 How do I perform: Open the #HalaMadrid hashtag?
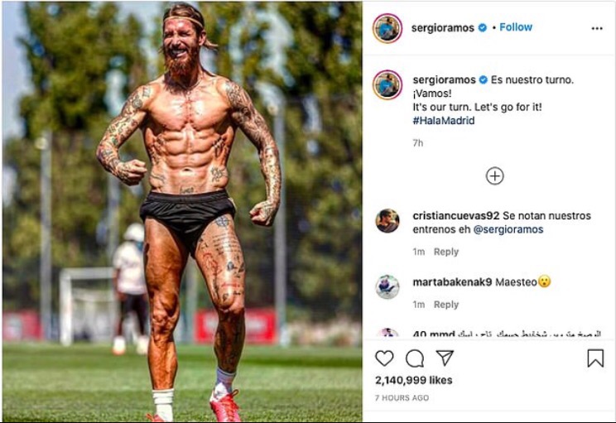(x=444, y=121)
